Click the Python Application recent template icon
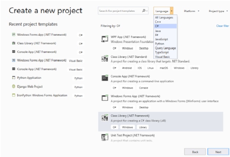 (14, 78)
